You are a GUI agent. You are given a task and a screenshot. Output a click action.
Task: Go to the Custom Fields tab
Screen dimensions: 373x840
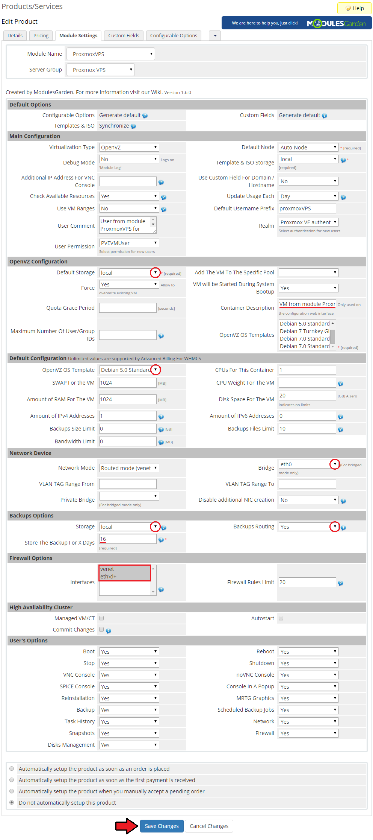click(124, 35)
